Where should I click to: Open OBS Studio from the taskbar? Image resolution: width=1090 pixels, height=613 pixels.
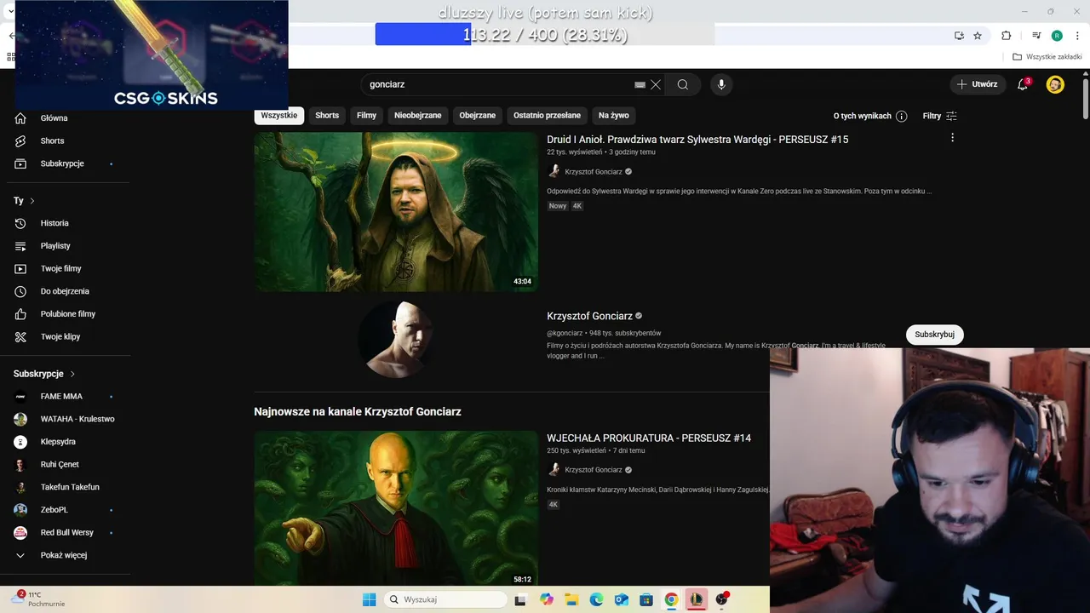(x=722, y=599)
